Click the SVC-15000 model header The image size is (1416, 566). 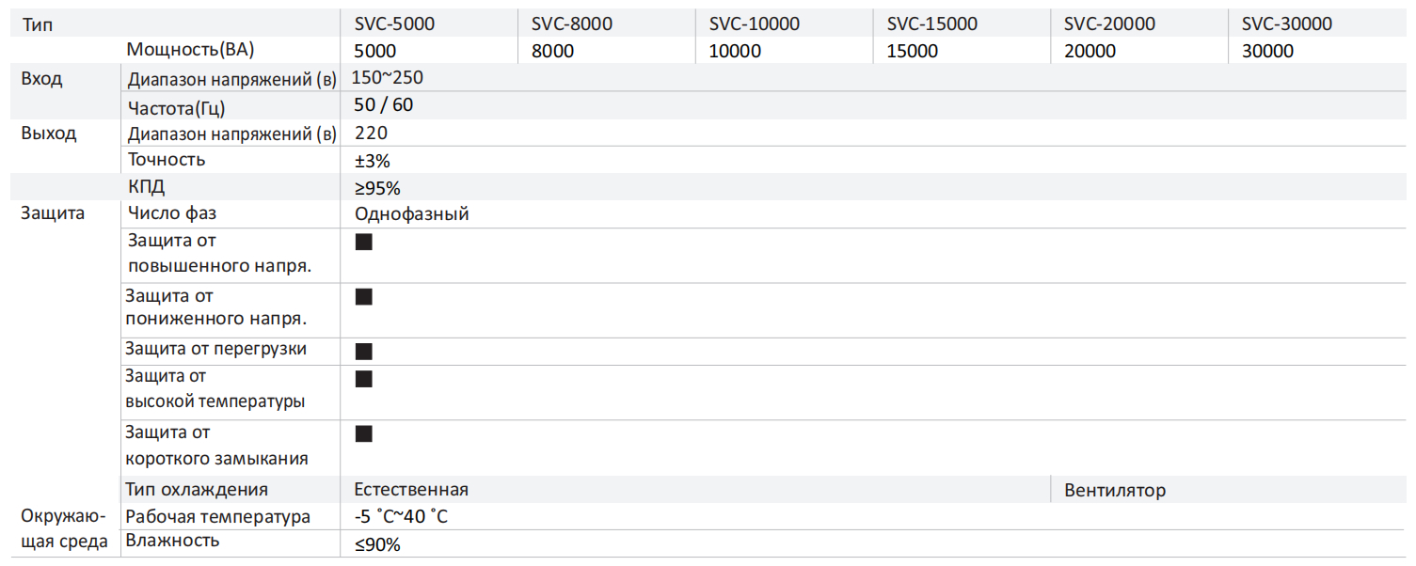coord(931,24)
